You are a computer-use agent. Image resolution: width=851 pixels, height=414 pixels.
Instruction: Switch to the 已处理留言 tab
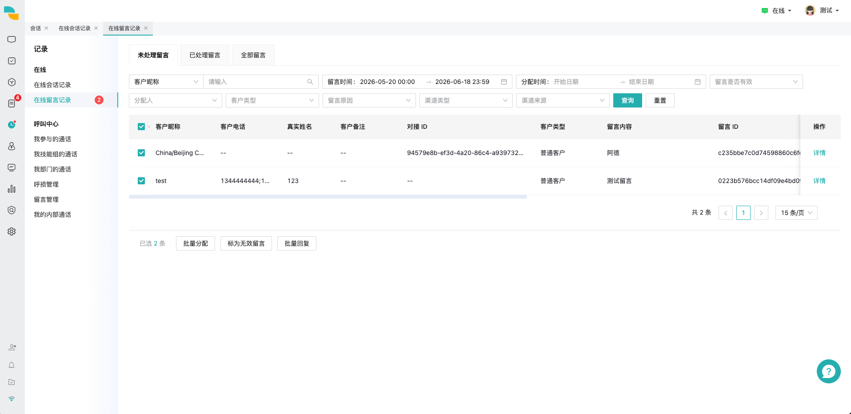coord(205,55)
